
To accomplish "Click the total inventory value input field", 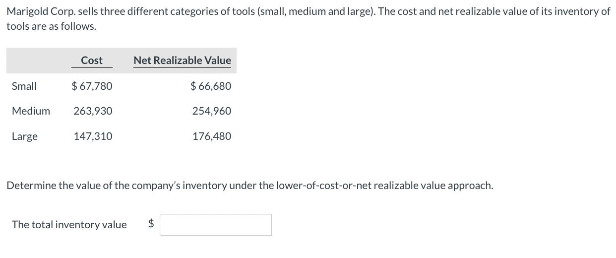I will click(x=216, y=225).
